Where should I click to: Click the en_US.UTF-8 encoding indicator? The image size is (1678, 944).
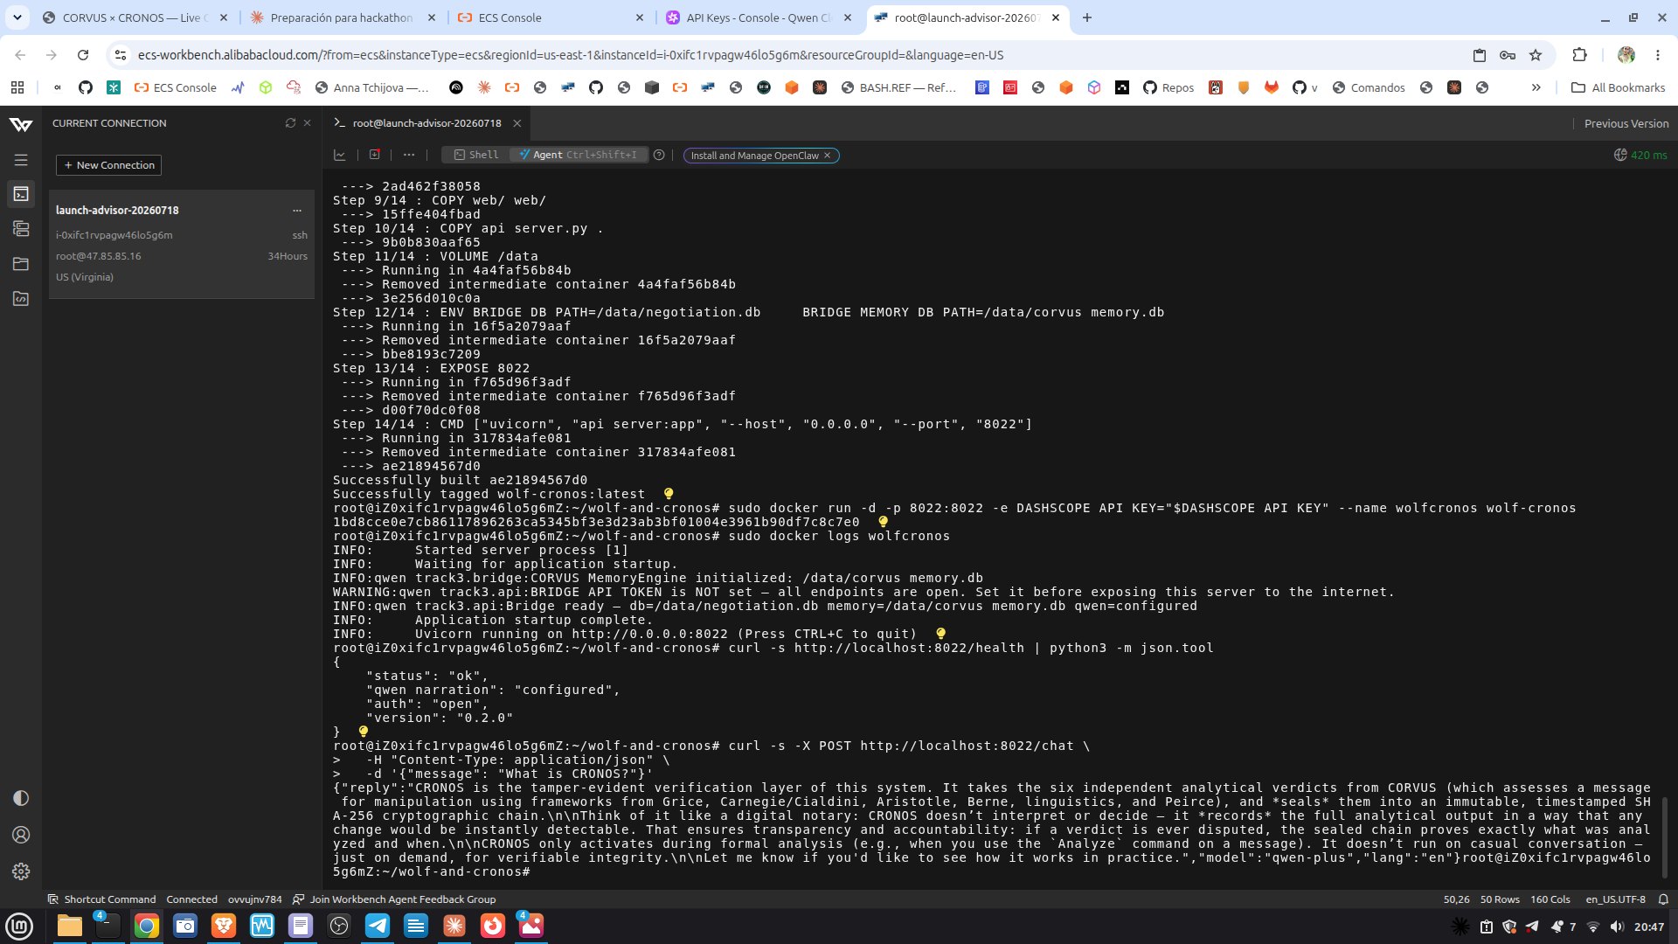point(1615,899)
